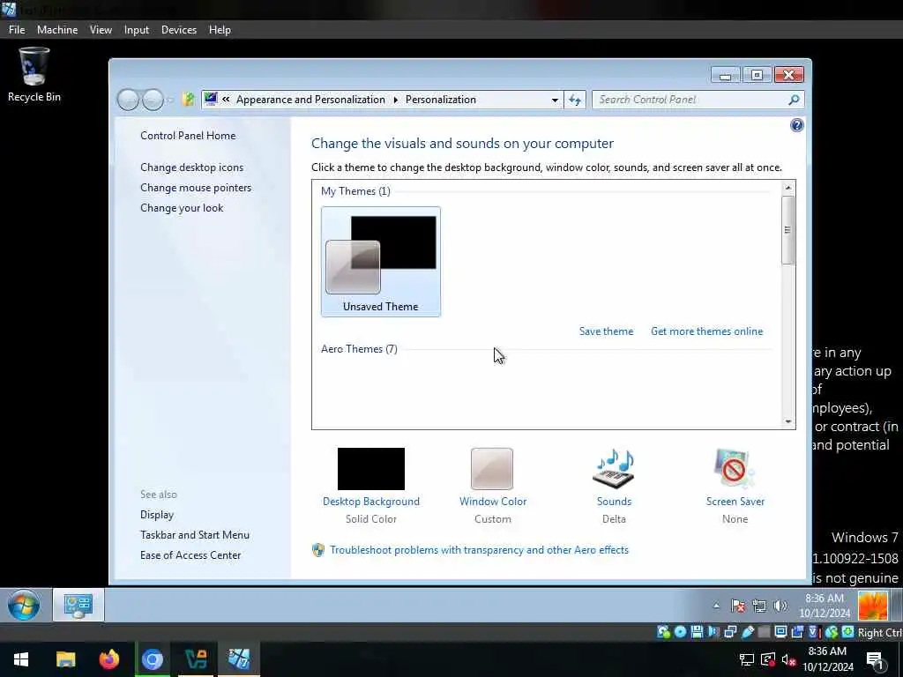Launch Firefox from host taskbar
The width and height of the screenshot is (903, 677).
108,659
